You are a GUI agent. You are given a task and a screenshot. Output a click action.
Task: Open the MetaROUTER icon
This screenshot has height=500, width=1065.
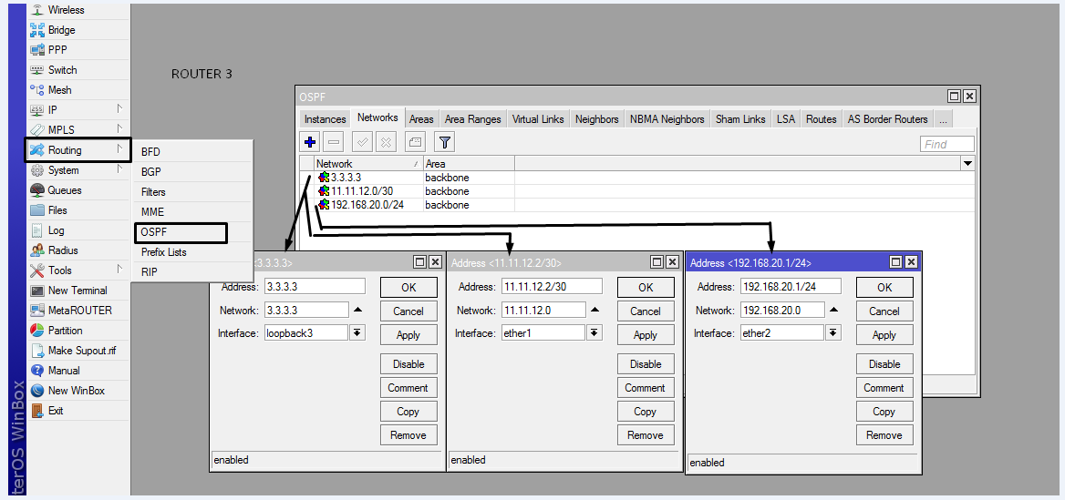(x=36, y=311)
